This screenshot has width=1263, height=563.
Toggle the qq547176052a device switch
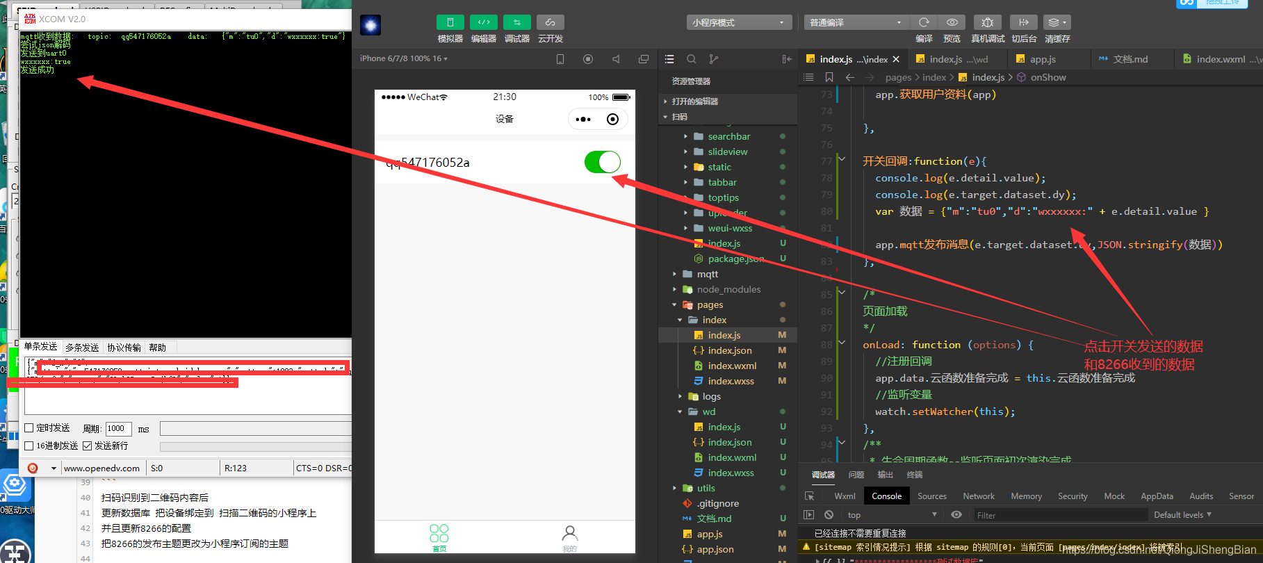click(x=602, y=162)
